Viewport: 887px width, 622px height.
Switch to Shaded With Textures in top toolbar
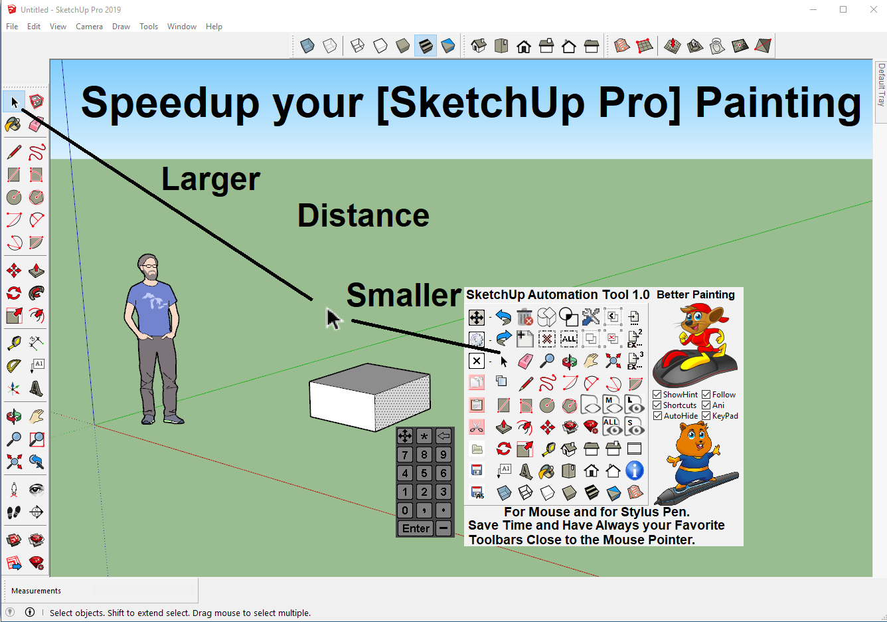(x=426, y=46)
